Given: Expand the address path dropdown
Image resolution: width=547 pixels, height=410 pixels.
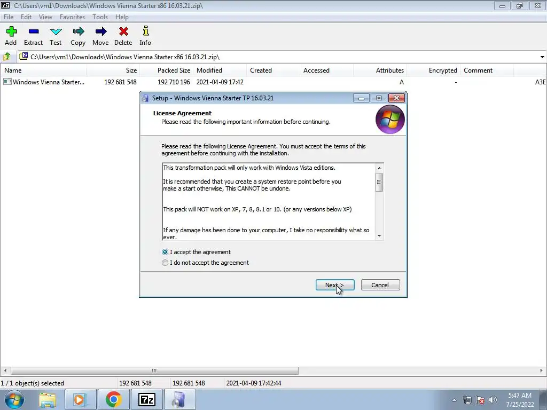Looking at the screenshot, I should 542,57.
